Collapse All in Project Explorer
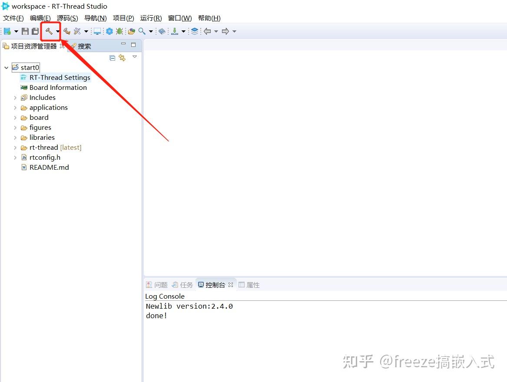This screenshot has width=507, height=382. [x=112, y=57]
